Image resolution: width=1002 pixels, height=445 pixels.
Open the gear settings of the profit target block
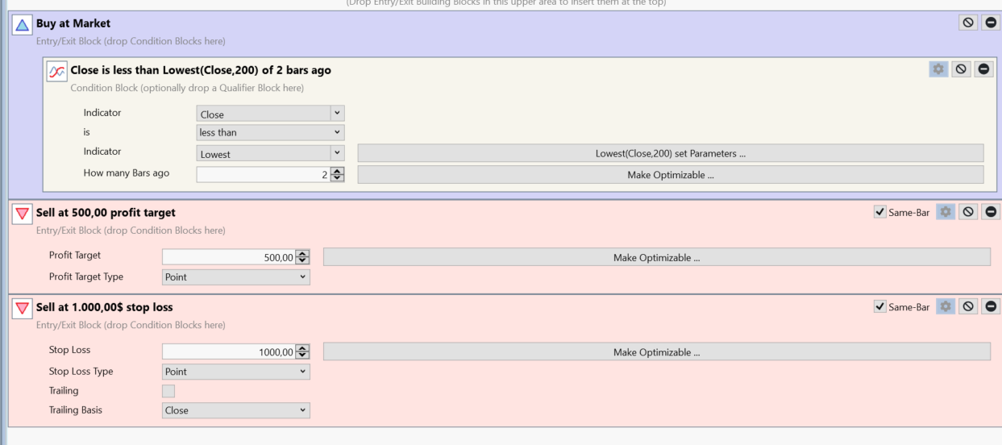(945, 213)
